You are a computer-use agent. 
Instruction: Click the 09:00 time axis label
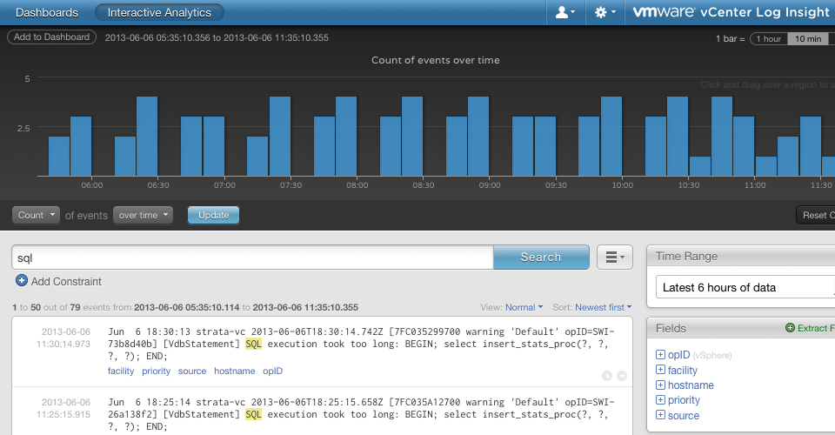tap(490, 185)
